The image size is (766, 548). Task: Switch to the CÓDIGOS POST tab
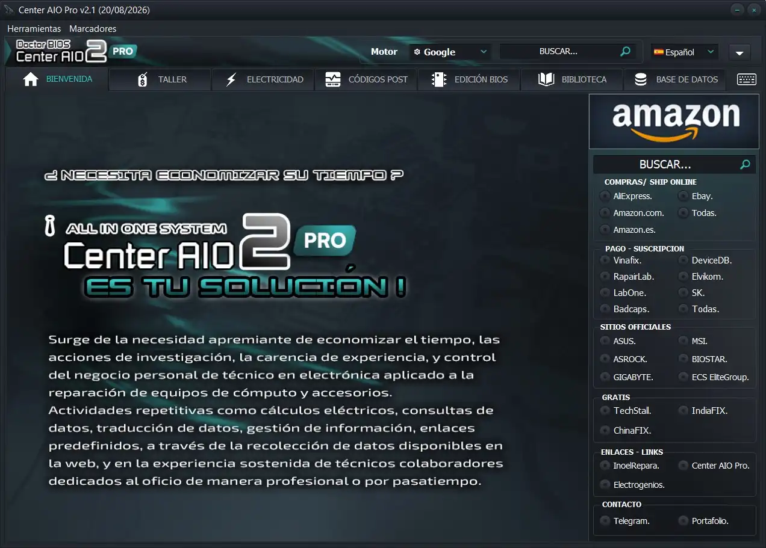click(366, 79)
